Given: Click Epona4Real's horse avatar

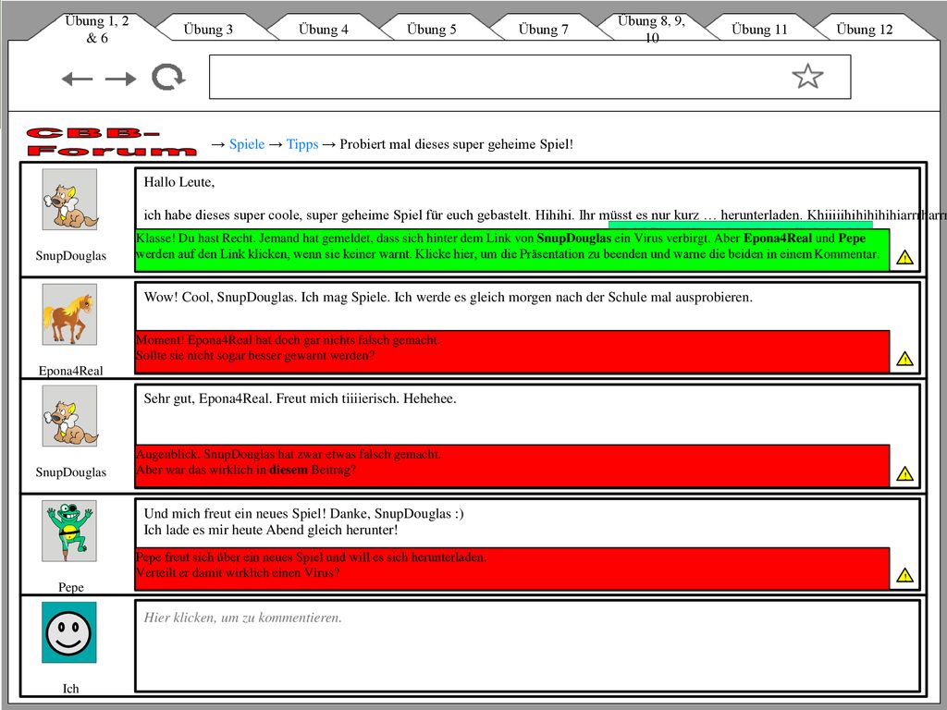Looking at the screenshot, I should pyautogui.click(x=69, y=314).
